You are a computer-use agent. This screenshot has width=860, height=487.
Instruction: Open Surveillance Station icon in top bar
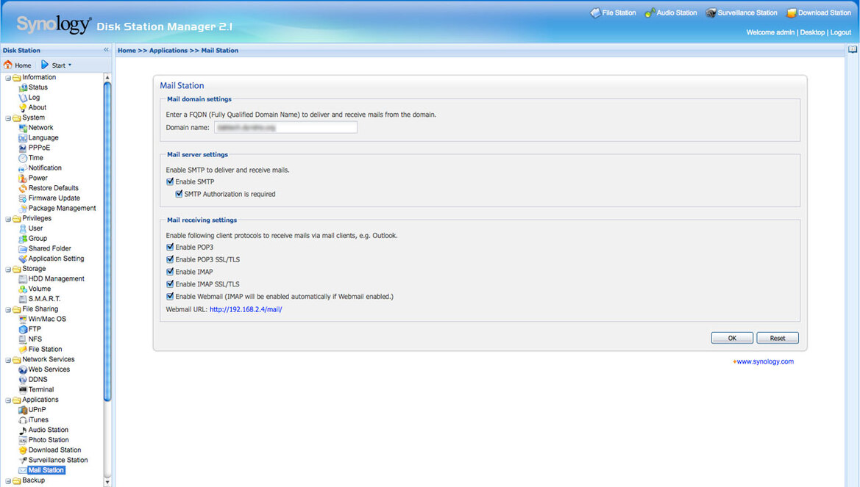[711, 12]
